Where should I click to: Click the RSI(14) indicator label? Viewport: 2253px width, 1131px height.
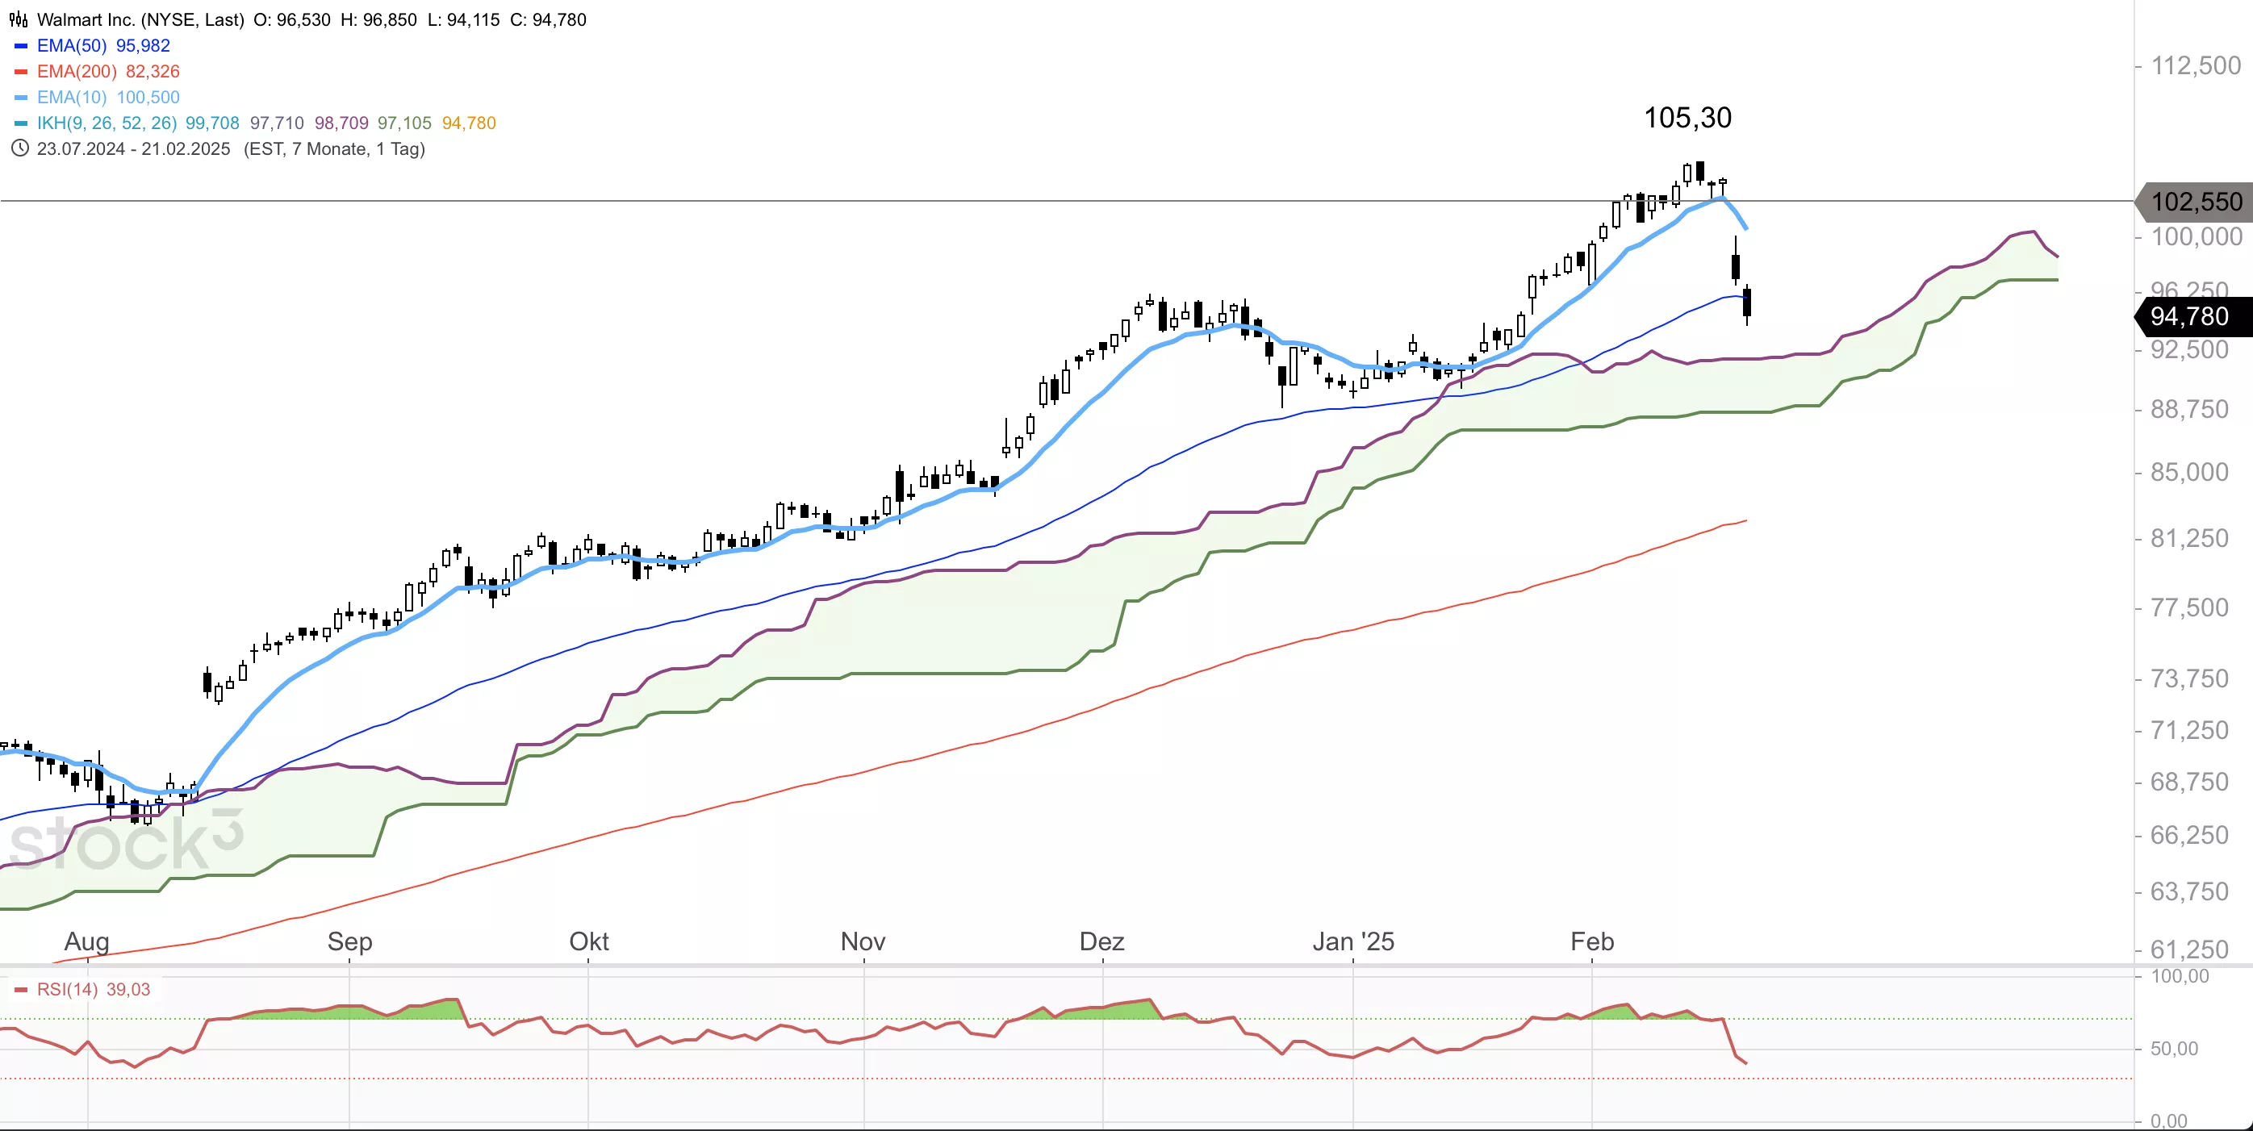(x=67, y=989)
